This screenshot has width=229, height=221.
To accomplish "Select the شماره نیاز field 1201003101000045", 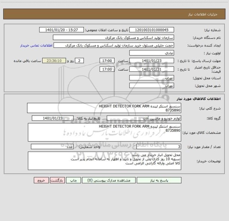I will [151, 30].
